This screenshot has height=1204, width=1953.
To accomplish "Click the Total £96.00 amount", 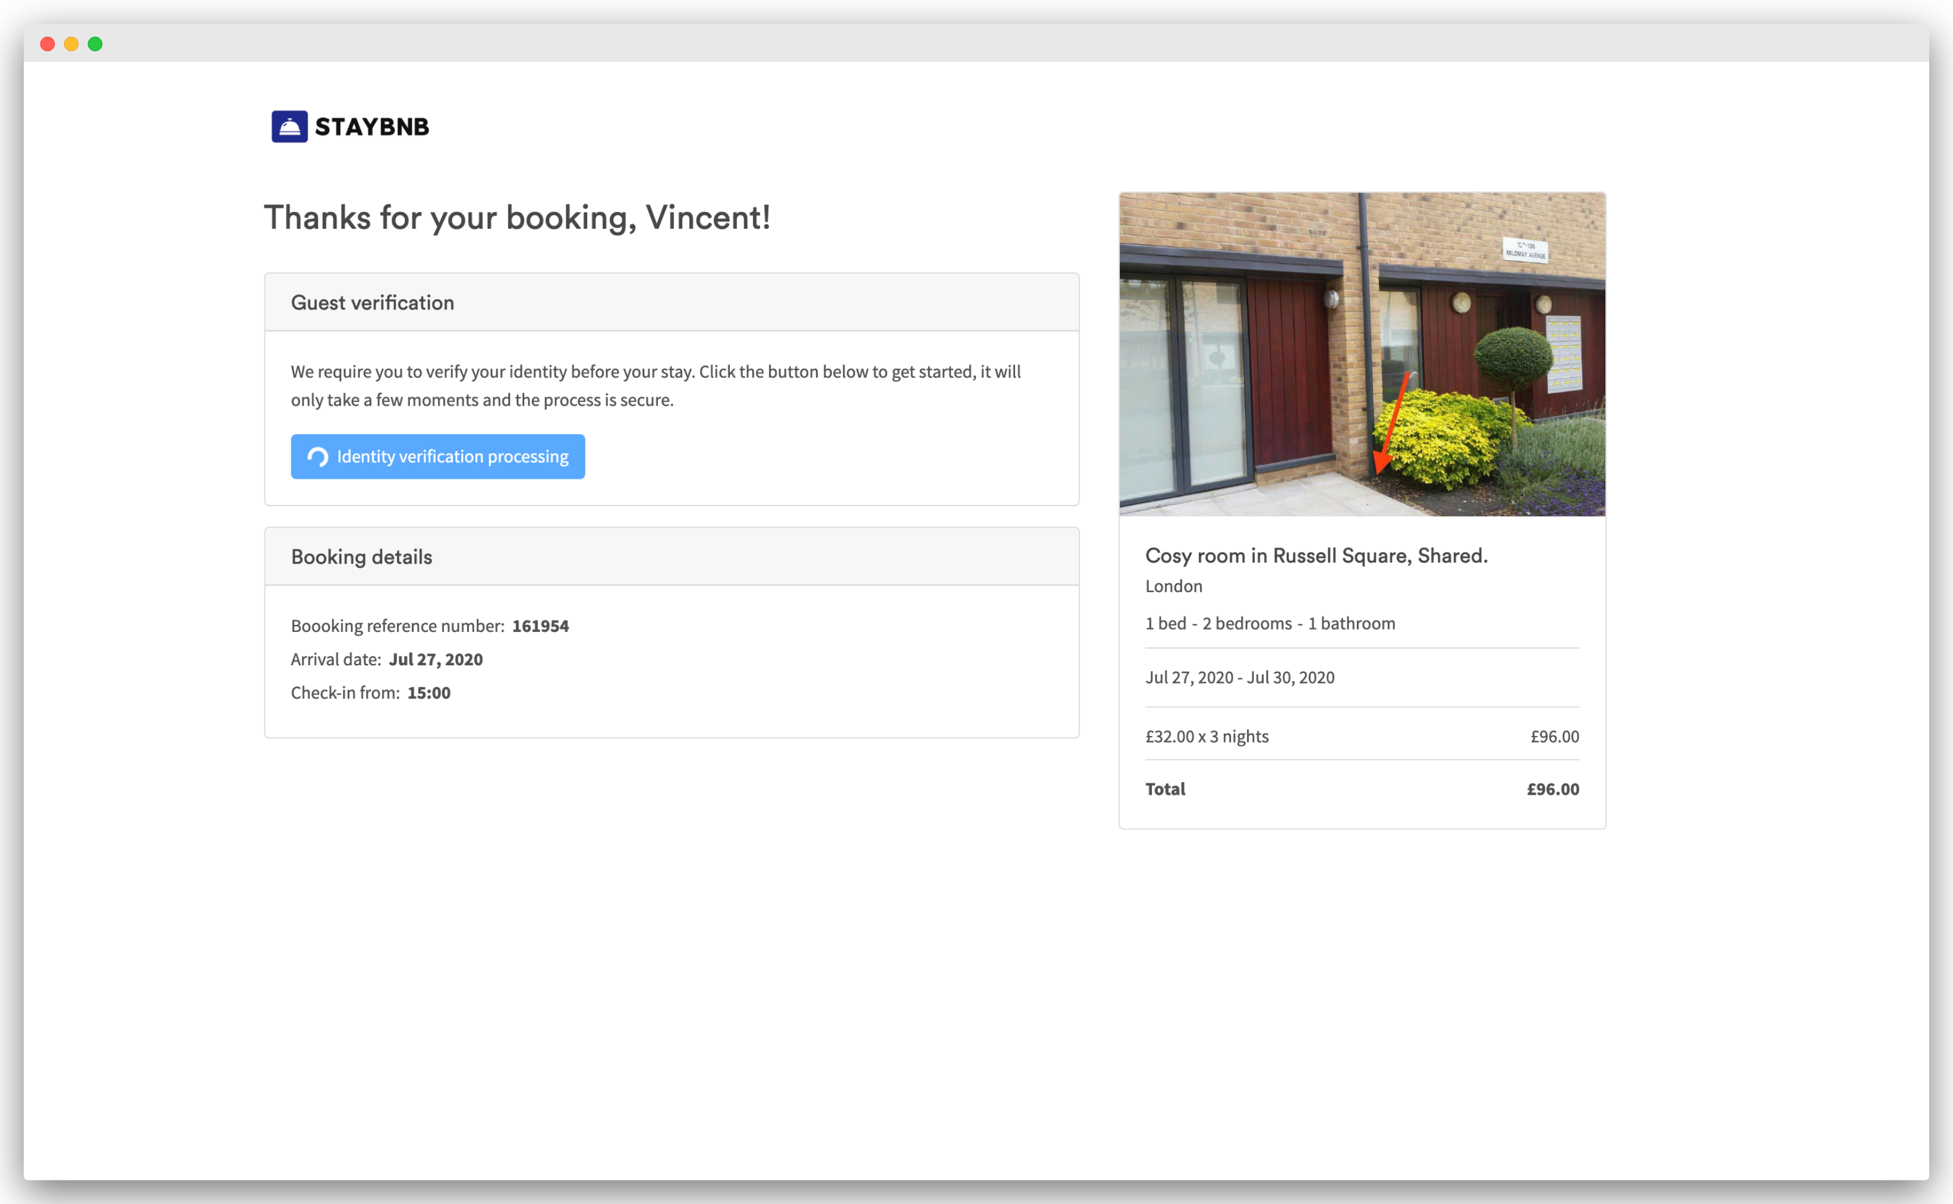I will coord(1552,789).
